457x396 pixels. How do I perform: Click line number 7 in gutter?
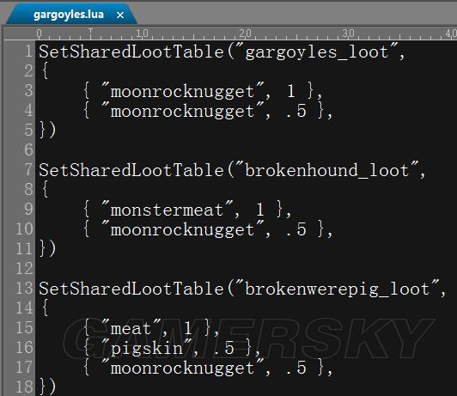pyautogui.click(x=28, y=169)
